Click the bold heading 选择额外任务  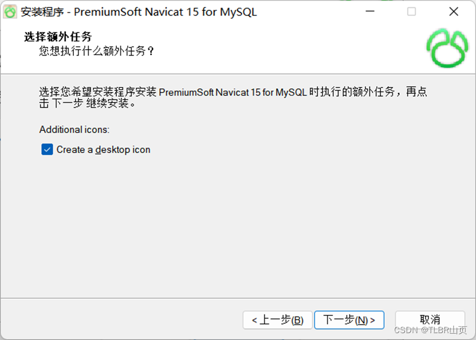coord(58,37)
